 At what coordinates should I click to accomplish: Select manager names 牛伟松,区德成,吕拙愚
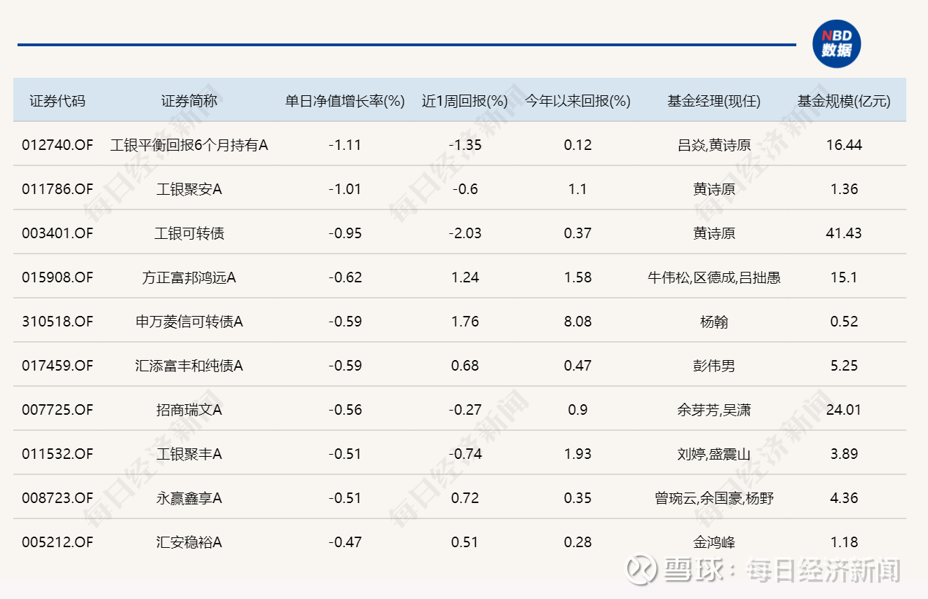coord(714,277)
